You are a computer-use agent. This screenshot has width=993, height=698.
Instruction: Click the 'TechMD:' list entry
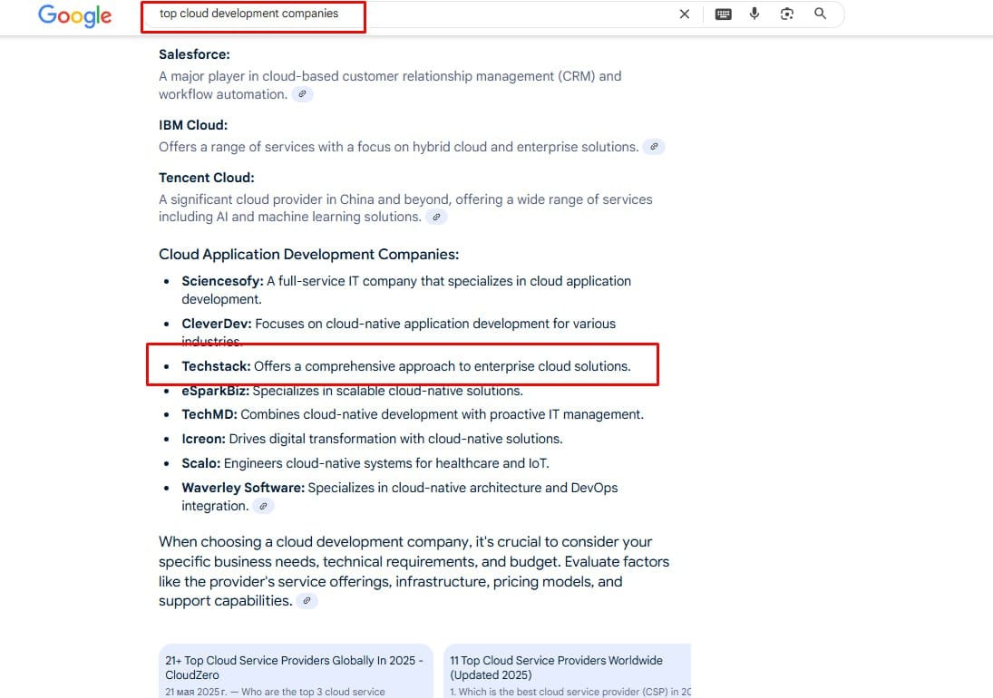pyautogui.click(x=413, y=414)
